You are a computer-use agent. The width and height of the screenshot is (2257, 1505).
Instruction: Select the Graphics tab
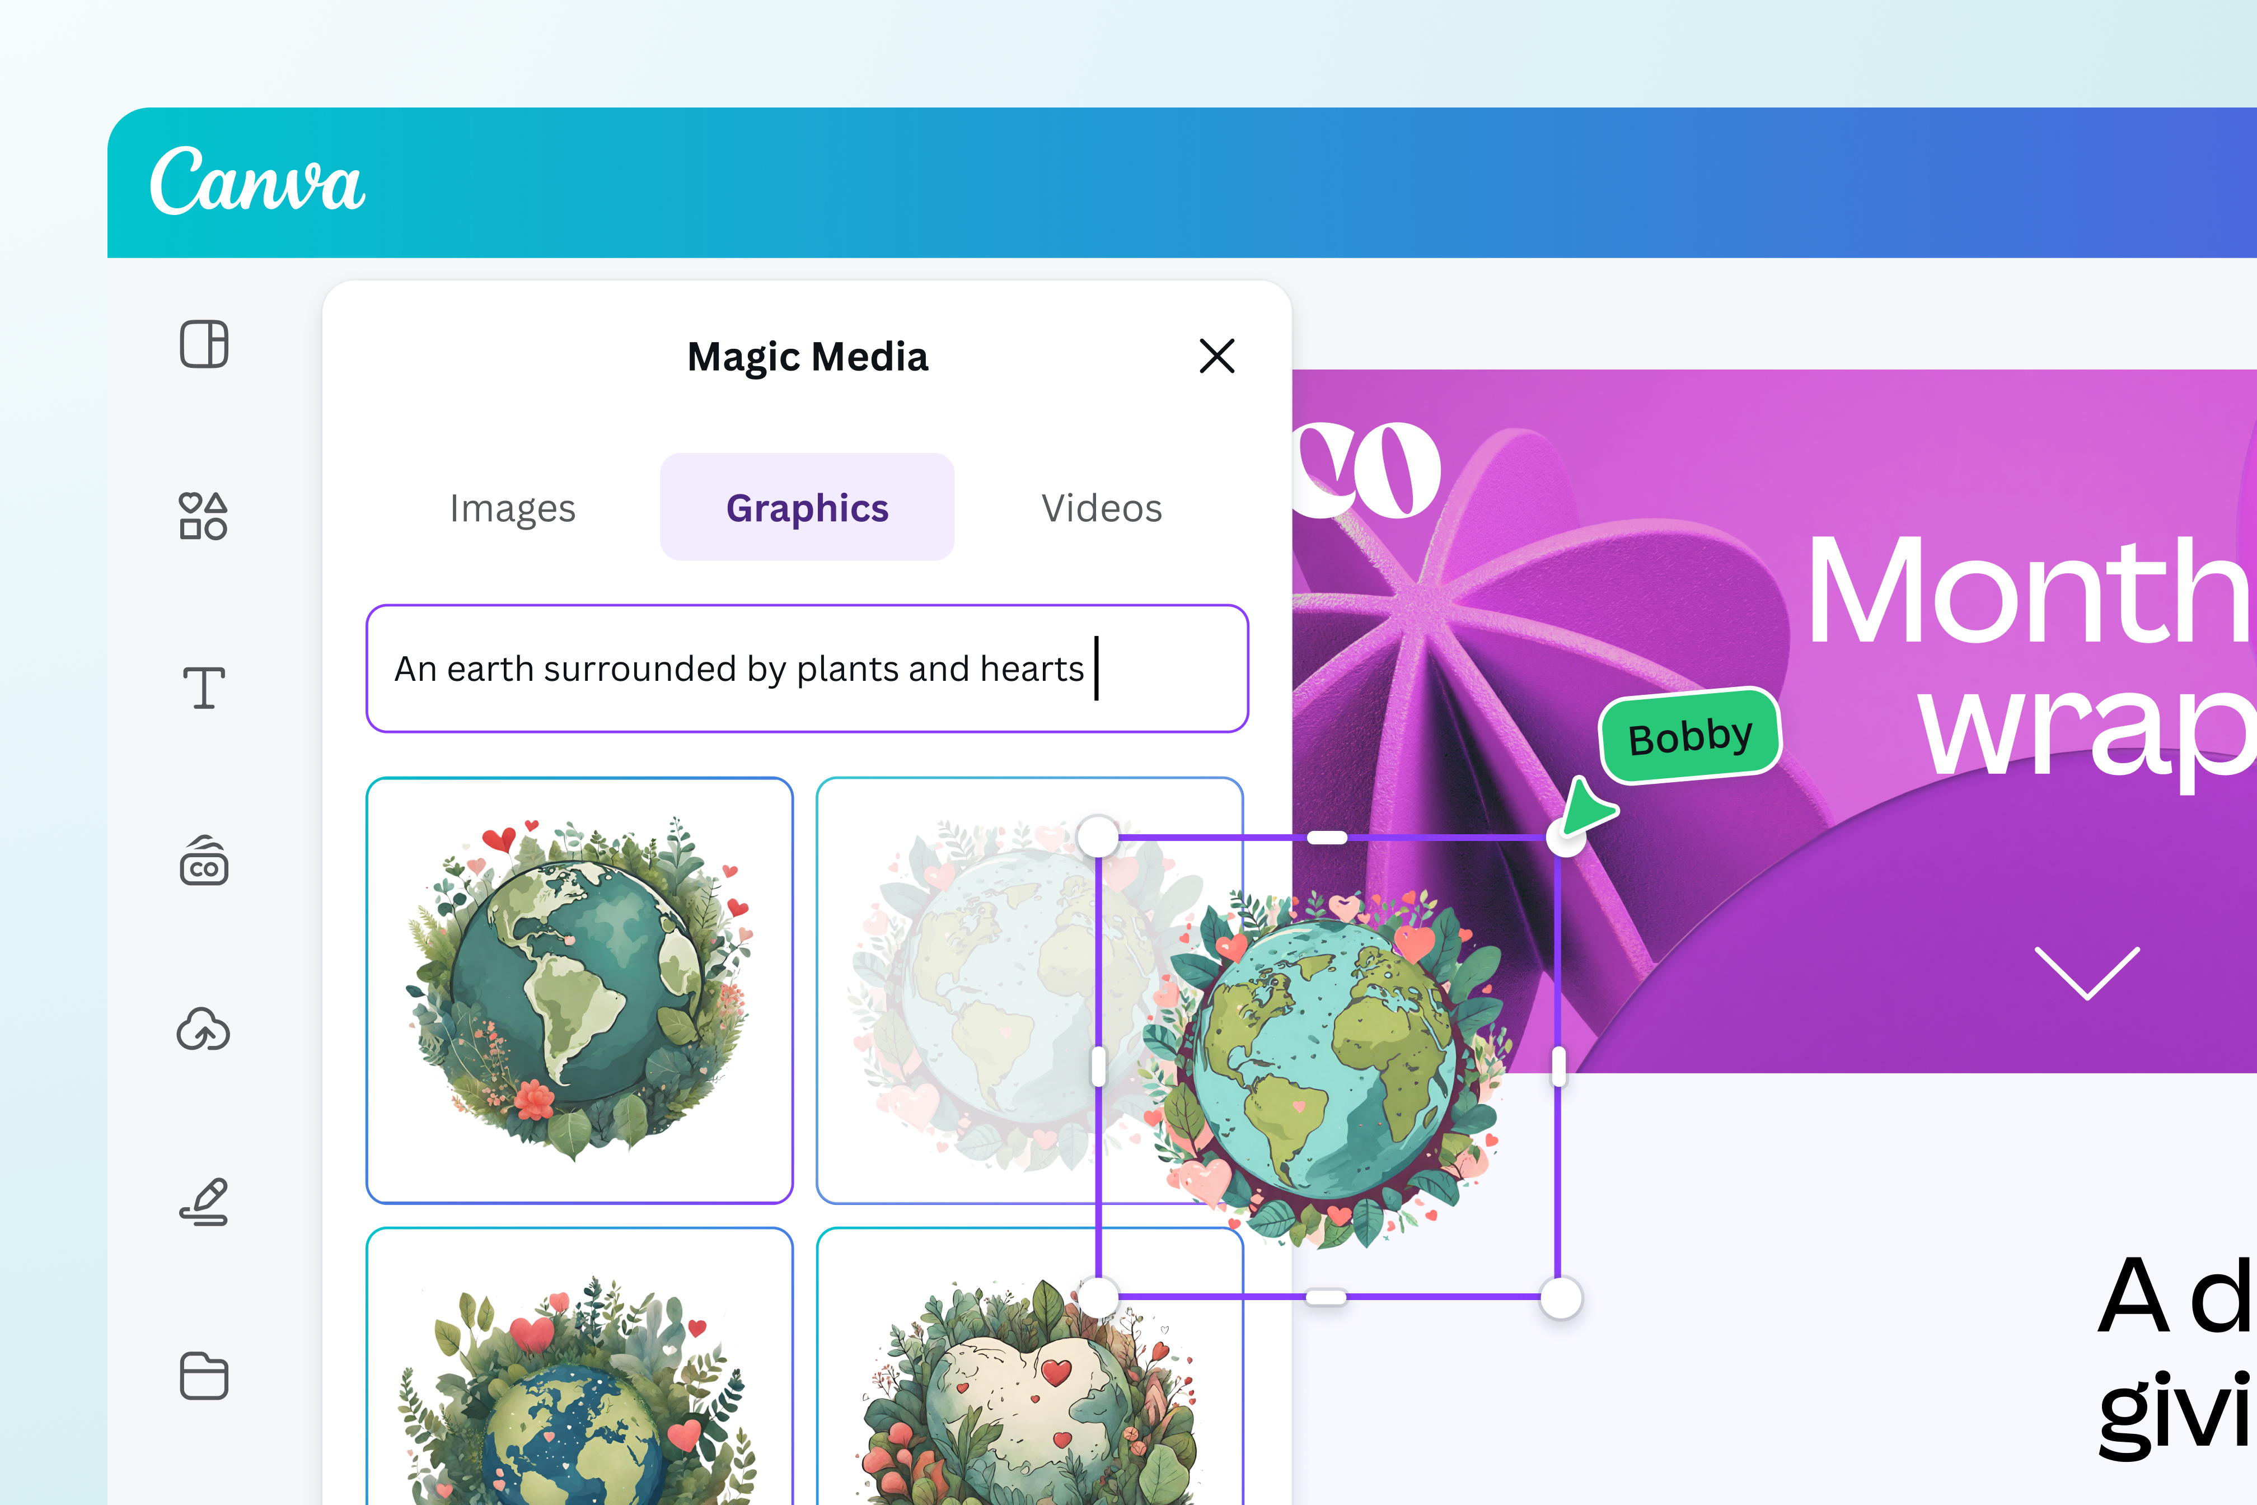point(807,508)
